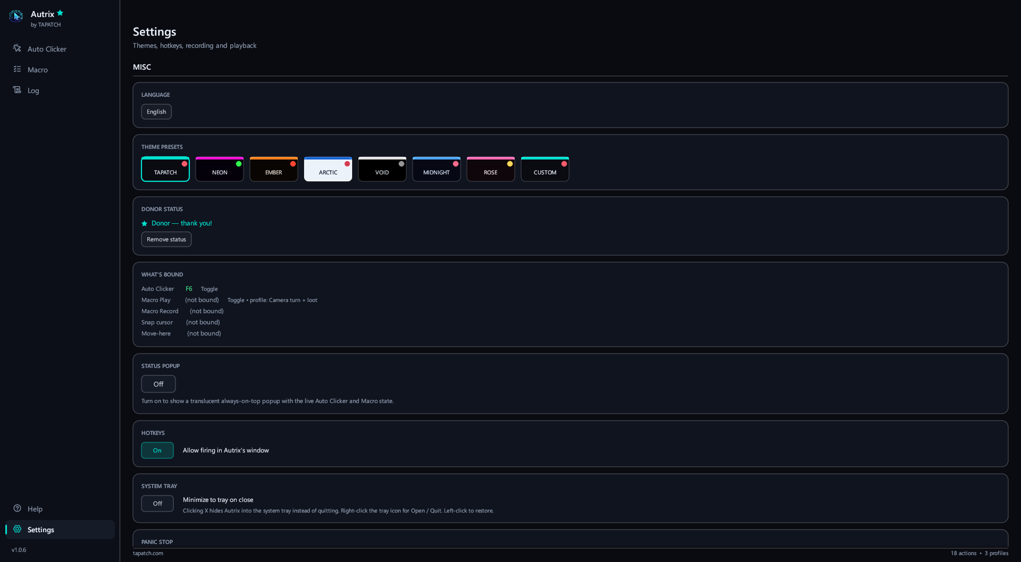Viewport: 1021px width, 562px height.
Task: Open the CUSTOM theme preset
Action: point(545,169)
